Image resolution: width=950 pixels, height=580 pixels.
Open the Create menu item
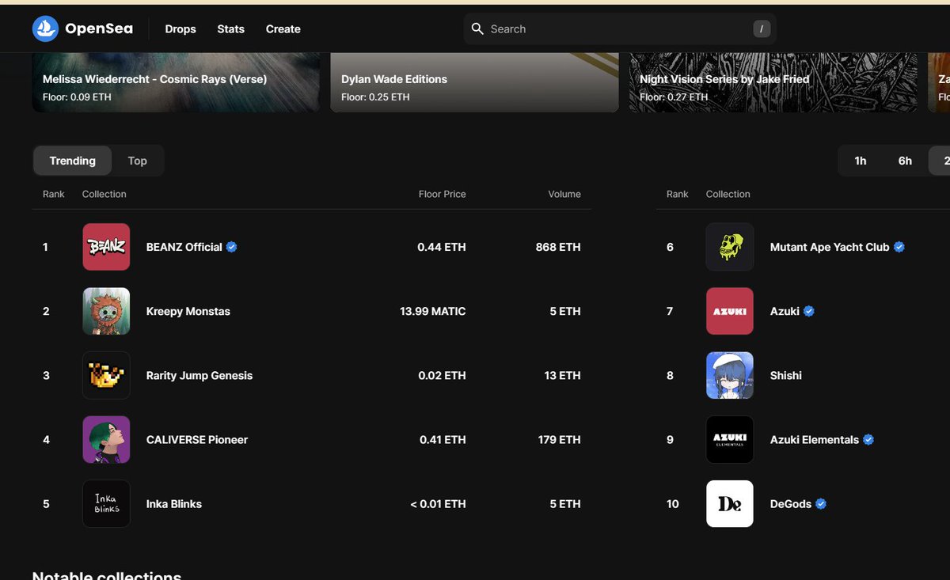283,29
